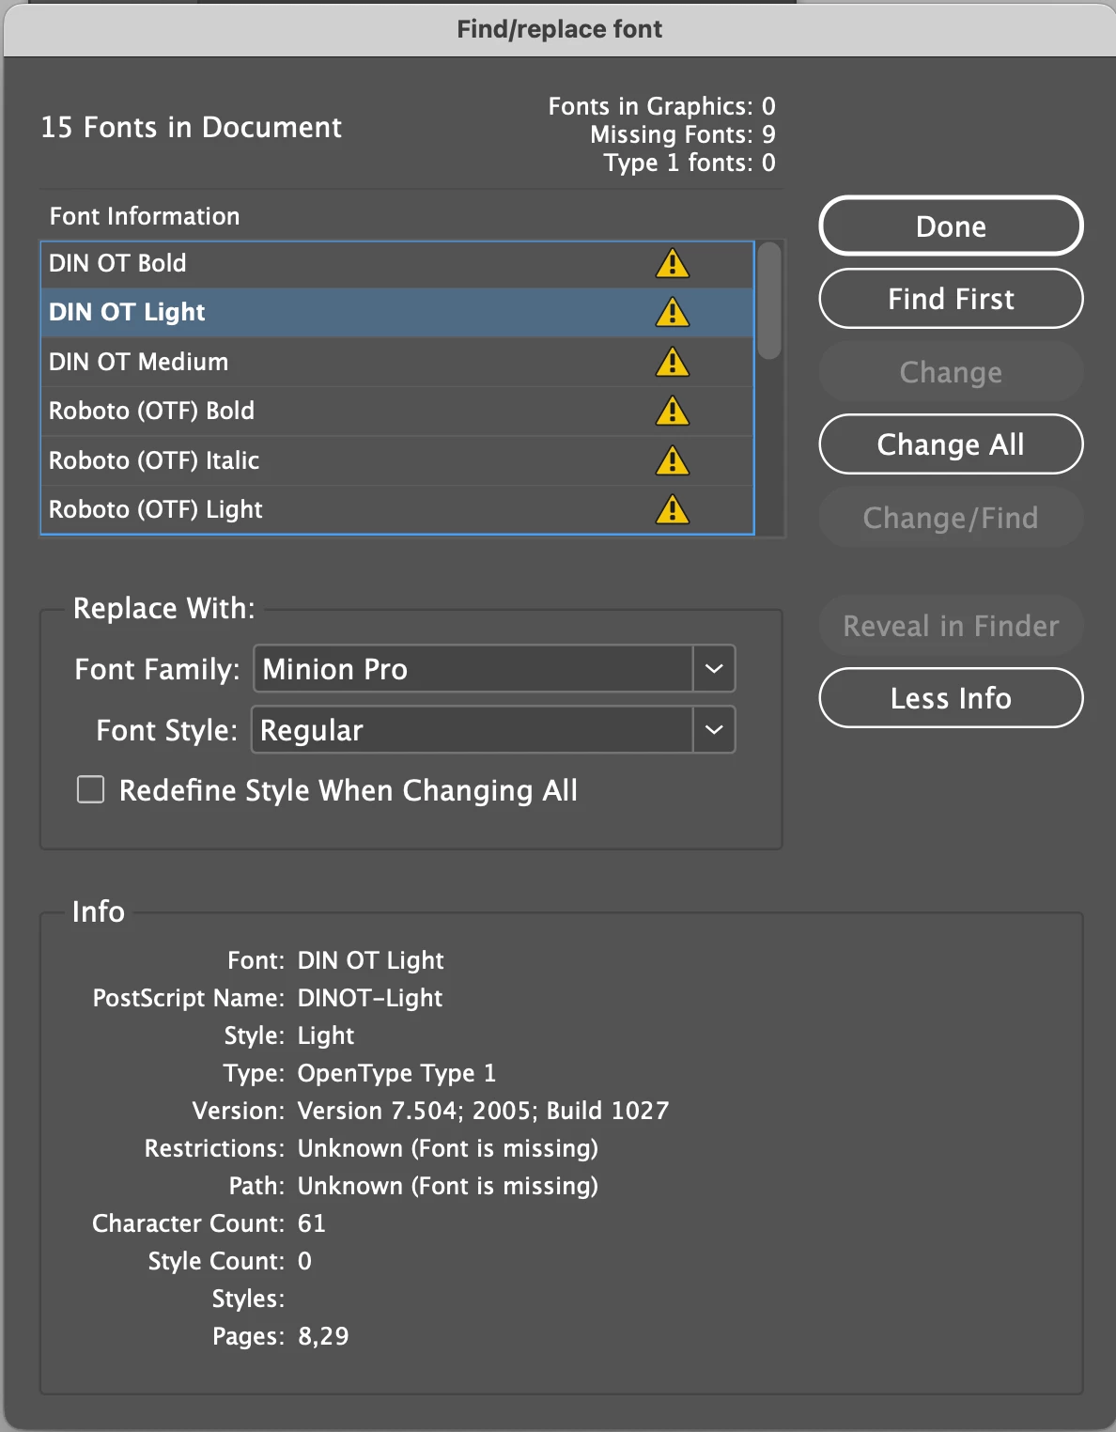Click the Less Info button
The image size is (1116, 1432).
[x=951, y=698]
